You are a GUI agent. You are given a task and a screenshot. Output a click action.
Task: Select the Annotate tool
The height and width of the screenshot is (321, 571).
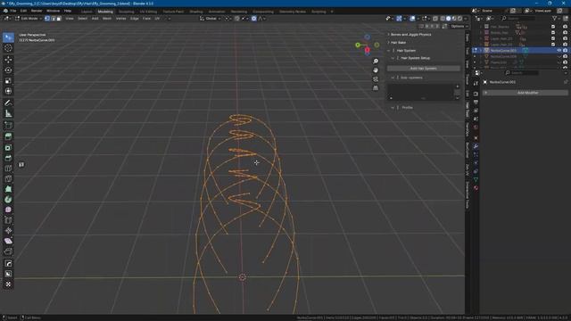pos(8,103)
